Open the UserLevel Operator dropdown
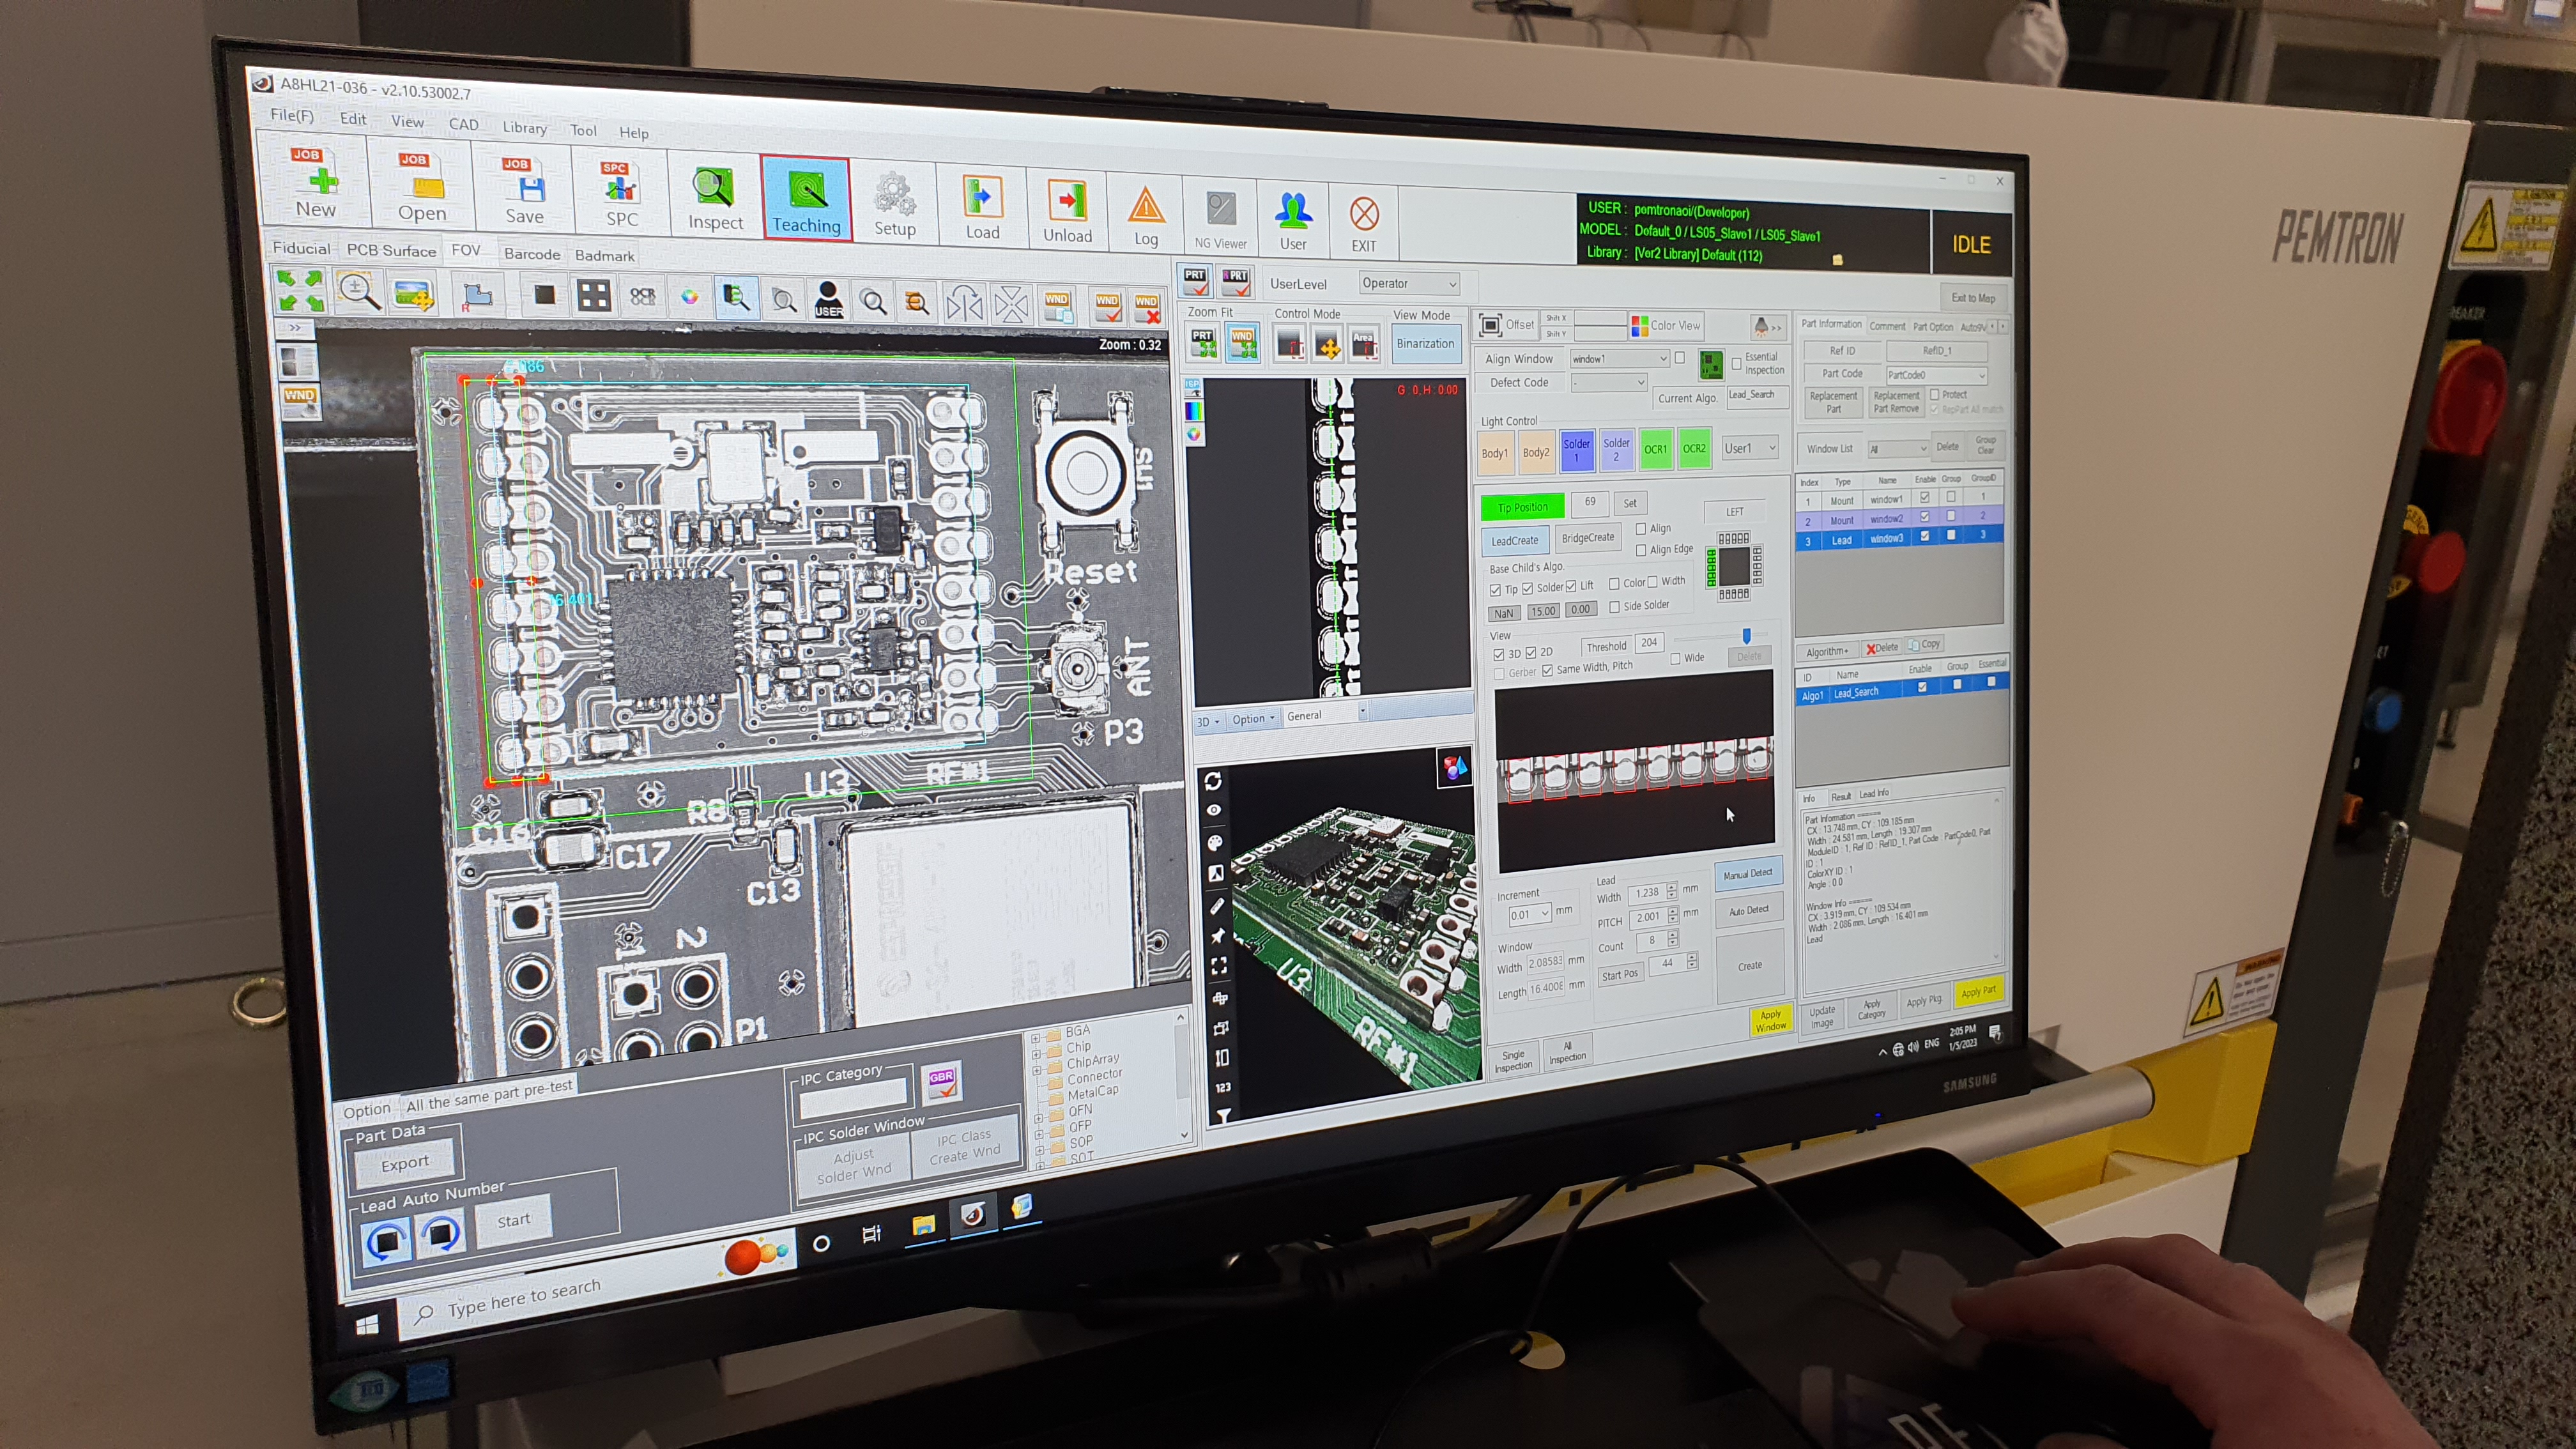Image resolution: width=2576 pixels, height=1449 pixels. 1410,284
